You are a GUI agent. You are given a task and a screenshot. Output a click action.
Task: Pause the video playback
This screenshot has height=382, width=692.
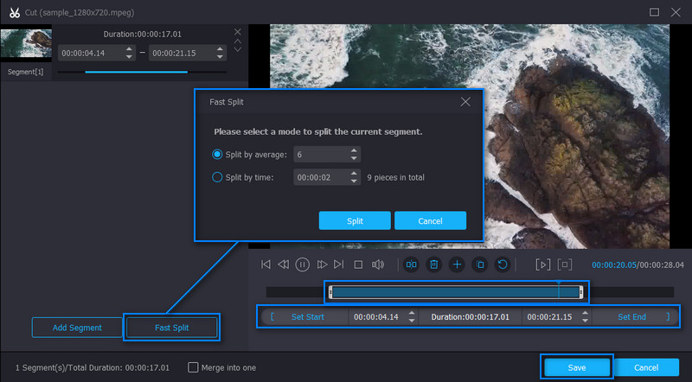click(303, 264)
